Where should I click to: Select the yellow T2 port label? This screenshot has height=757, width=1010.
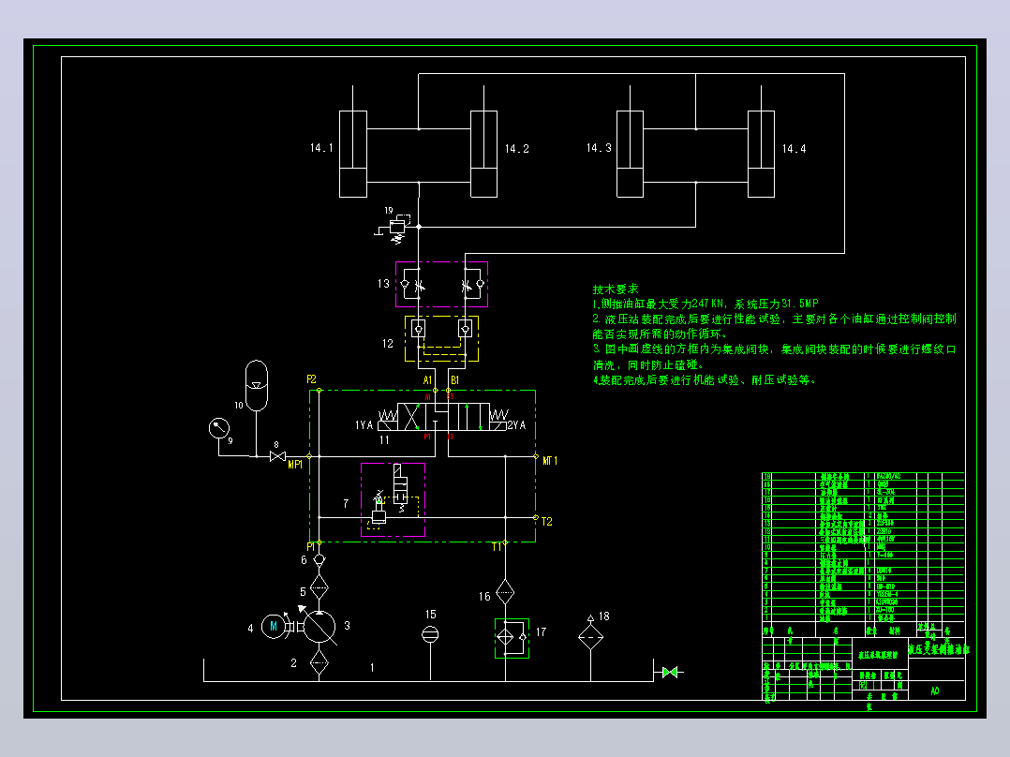[x=547, y=522]
